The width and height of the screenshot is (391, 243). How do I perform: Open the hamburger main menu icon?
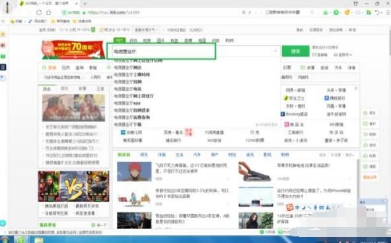coord(388,13)
